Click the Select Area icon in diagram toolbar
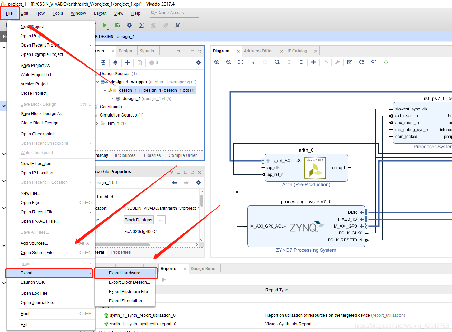 point(253,62)
